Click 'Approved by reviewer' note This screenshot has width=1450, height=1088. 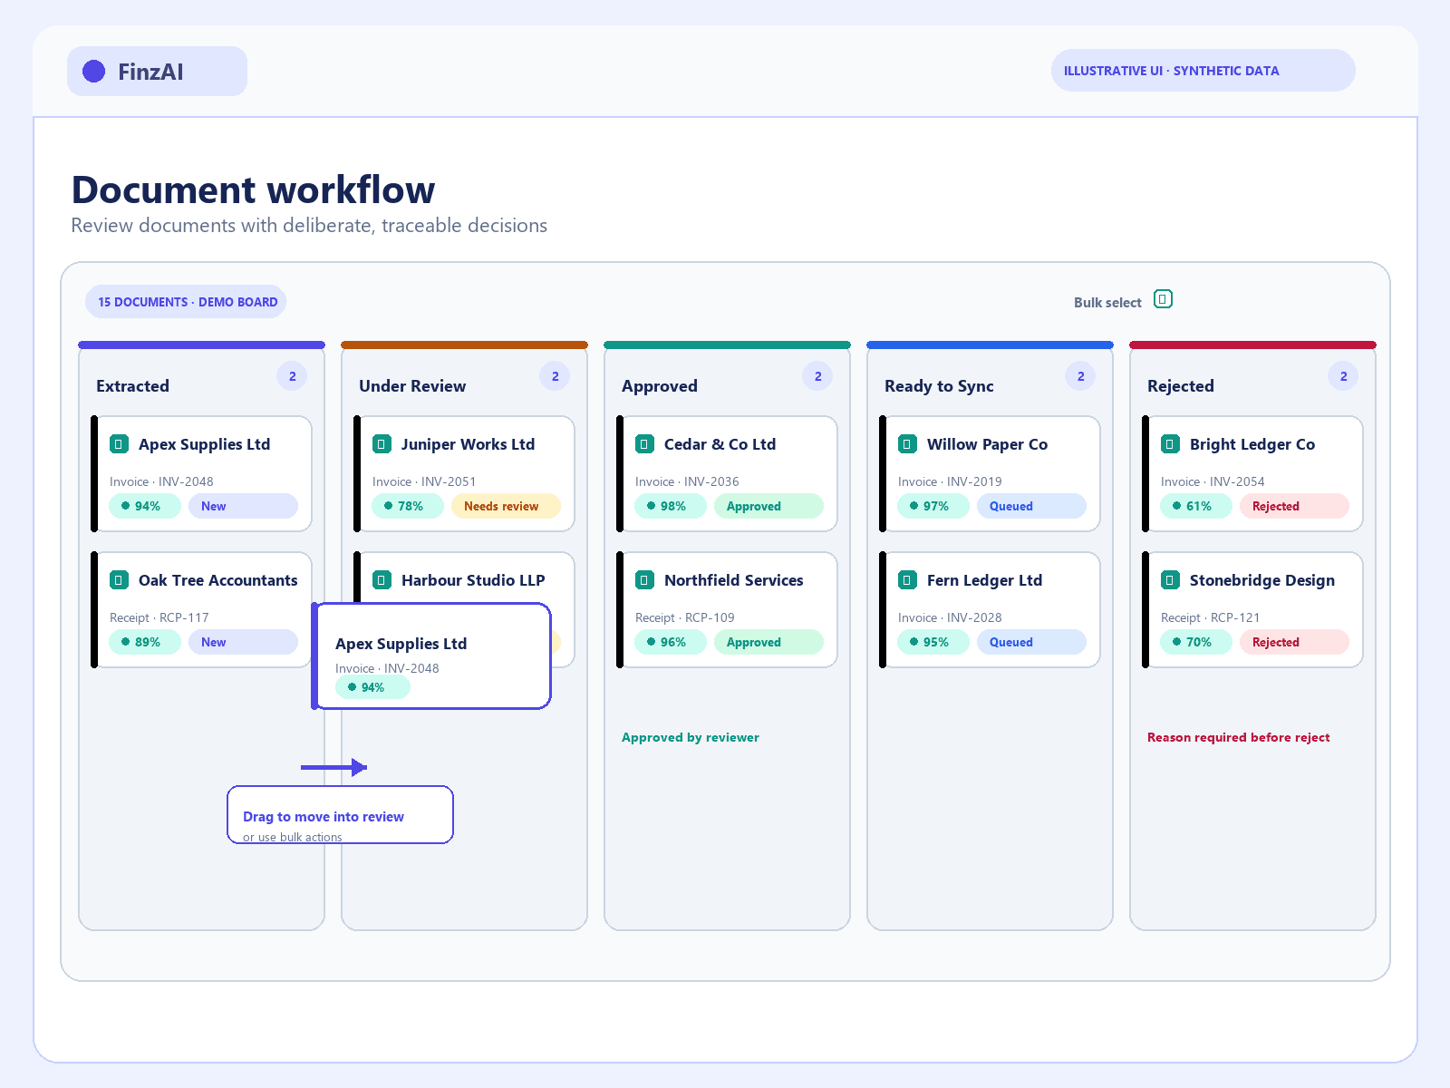coord(691,737)
